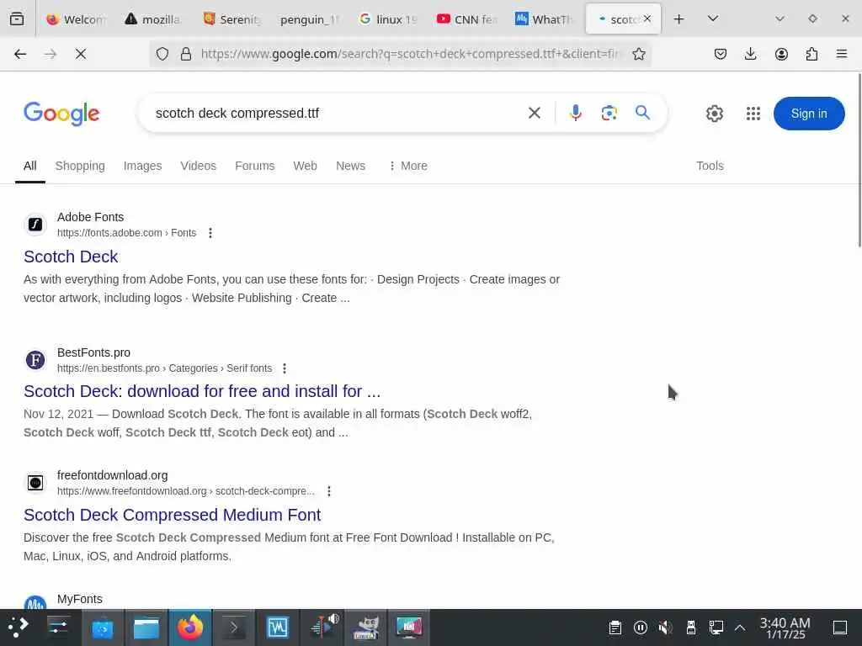
Task: Click the MyFonts result source
Action: tap(80, 599)
